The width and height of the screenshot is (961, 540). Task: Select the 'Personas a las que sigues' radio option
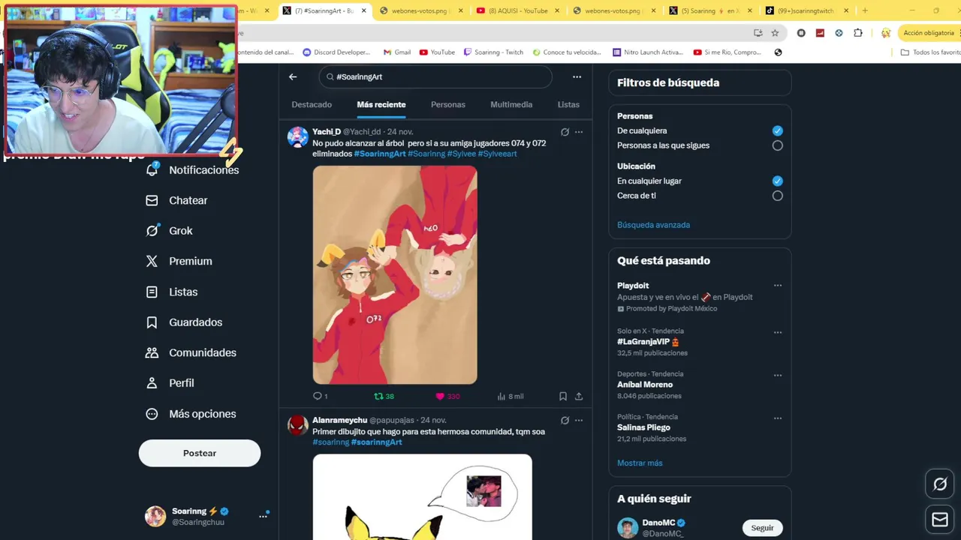tap(777, 145)
